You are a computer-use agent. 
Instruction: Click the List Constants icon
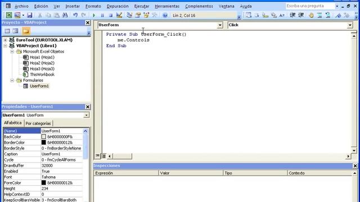(x=257, y=15)
